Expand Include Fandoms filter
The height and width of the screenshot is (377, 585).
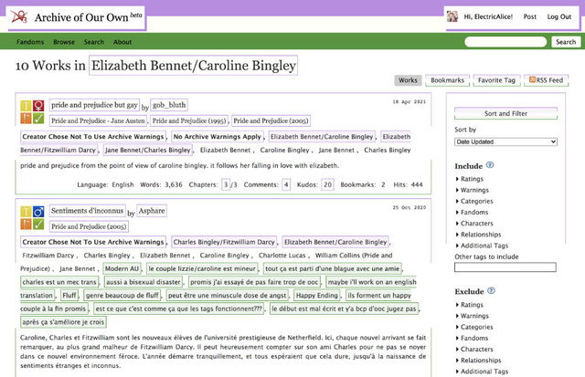[472, 213]
